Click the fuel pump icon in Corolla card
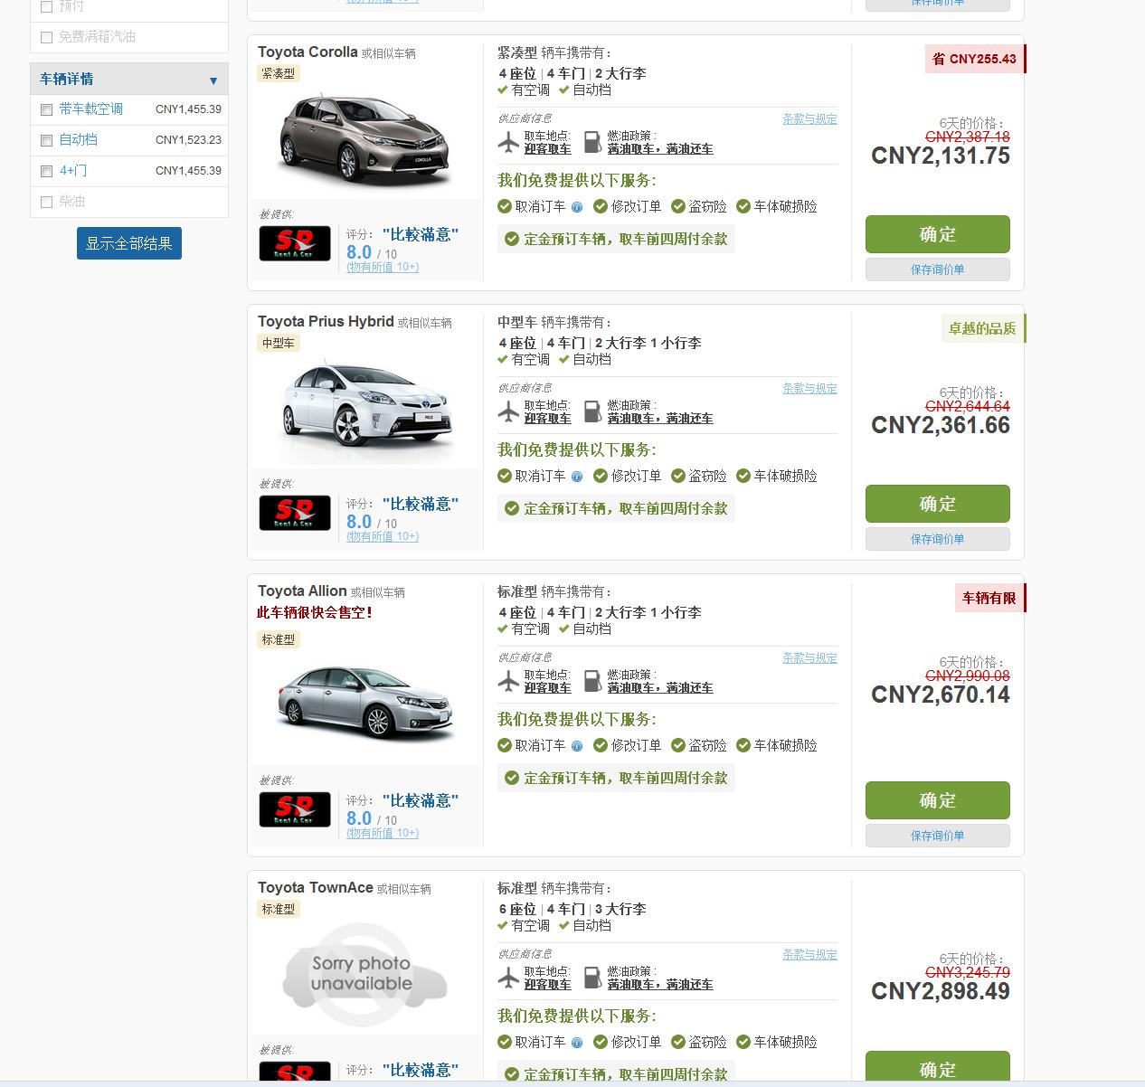The width and height of the screenshot is (1145, 1087). pyautogui.click(x=592, y=142)
